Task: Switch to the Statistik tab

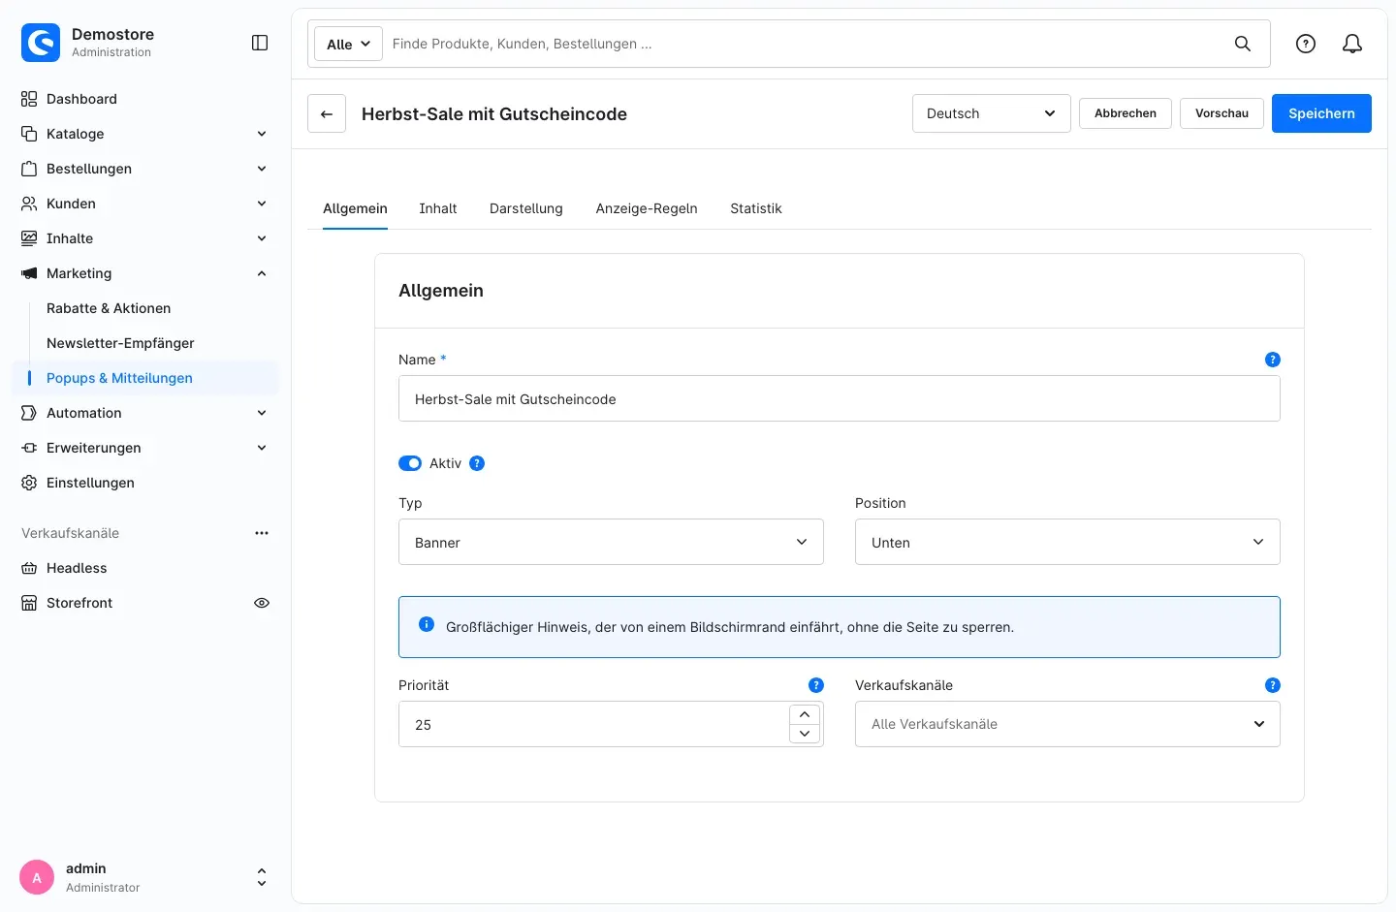Action: tap(756, 208)
